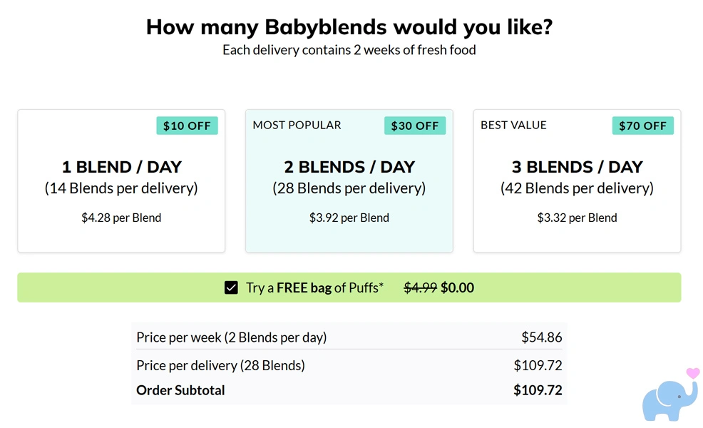Click the pink heart above the elephant
The height and width of the screenshot is (428, 703).
692,372
